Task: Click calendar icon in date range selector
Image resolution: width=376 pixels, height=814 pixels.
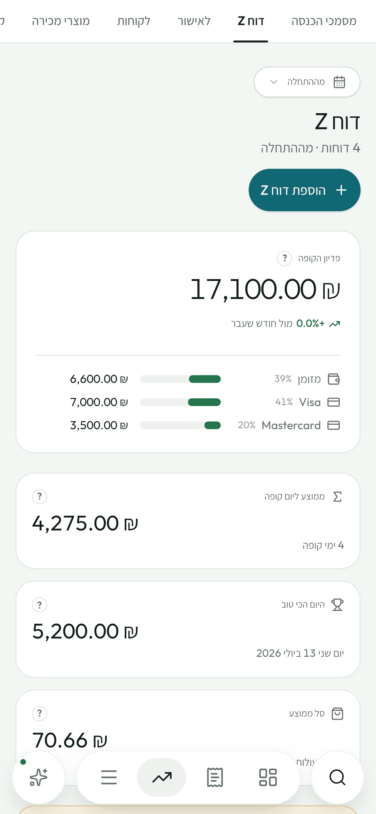Action: coord(339,82)
